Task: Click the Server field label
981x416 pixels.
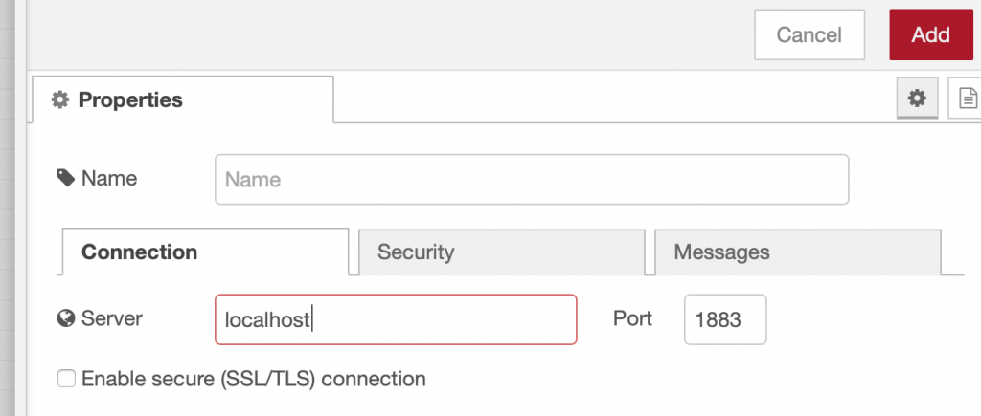Action: [112, 318]
